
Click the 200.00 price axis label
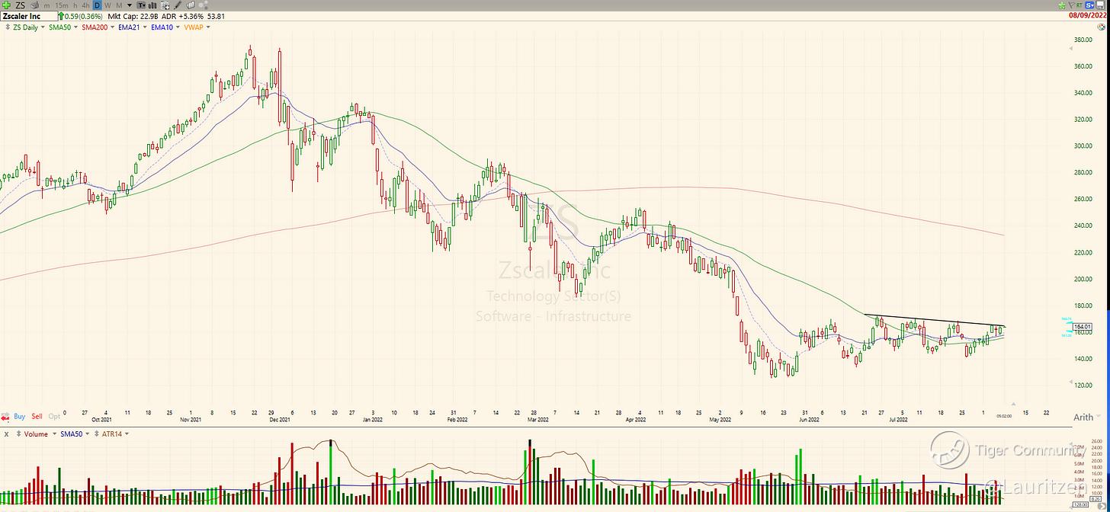[1083, 279]
